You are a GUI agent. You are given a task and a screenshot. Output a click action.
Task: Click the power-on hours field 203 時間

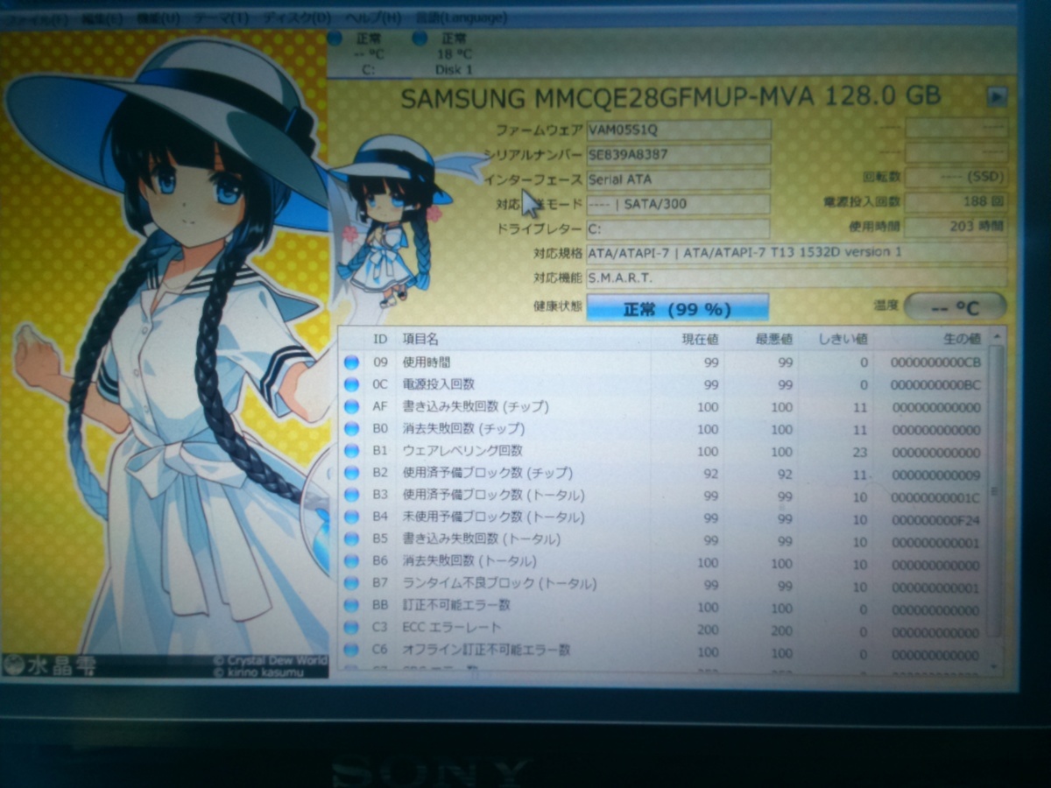pos(956,227)
